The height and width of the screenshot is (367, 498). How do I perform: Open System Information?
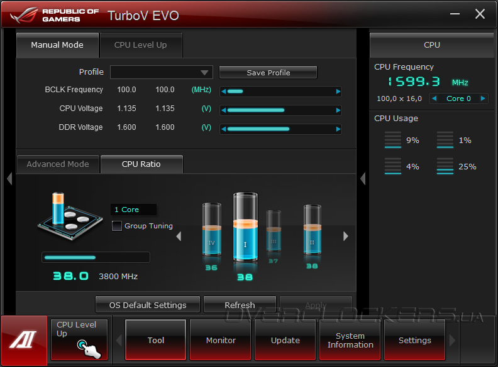pyautogui.click(x=350, y=340)
